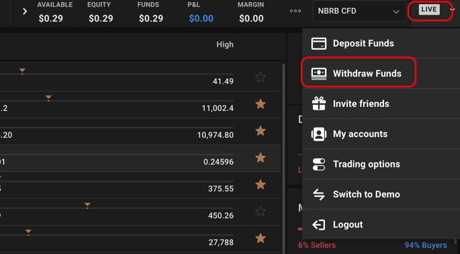Click the 94% Buyers sentiment label
This screenshot has width=460, height=254.
[426, 245]
